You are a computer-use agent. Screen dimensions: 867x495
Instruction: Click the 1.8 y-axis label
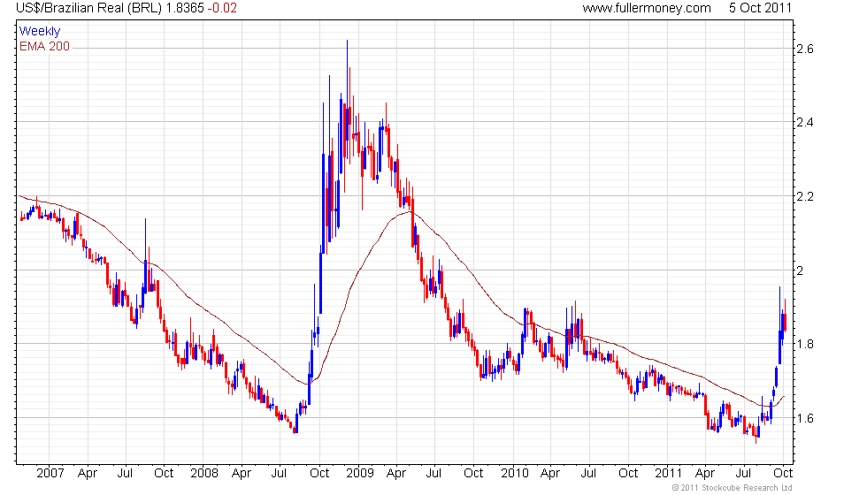pyautogui.click(x=804, y=344)
